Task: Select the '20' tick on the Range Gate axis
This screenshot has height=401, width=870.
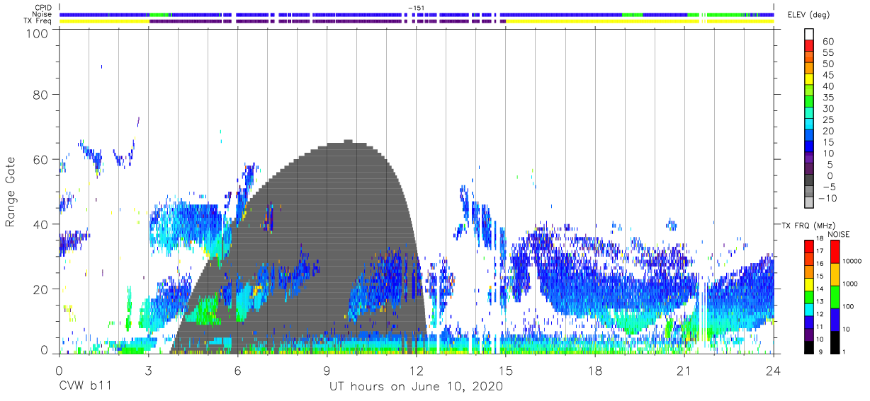Action: [x=42, y=289]
